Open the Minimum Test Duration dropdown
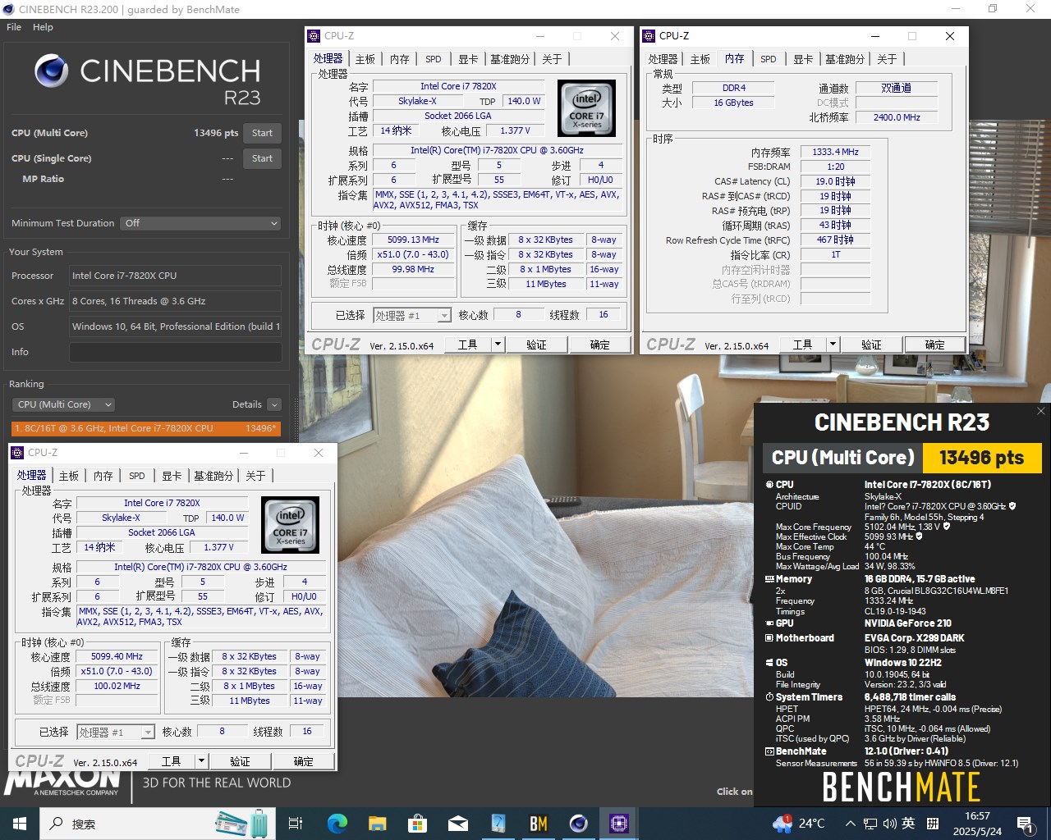The image size is (1051, 840). 201,223
